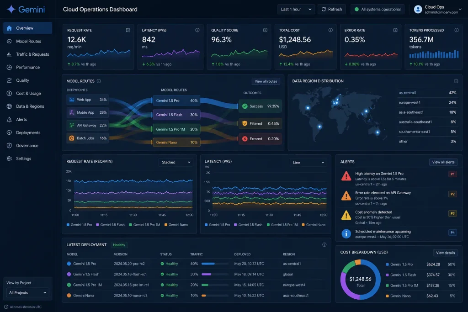Click the Gemini star logo

(x=11, y=9)
